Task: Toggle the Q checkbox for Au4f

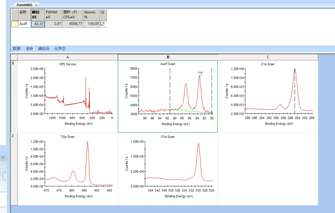Action: 102,24
